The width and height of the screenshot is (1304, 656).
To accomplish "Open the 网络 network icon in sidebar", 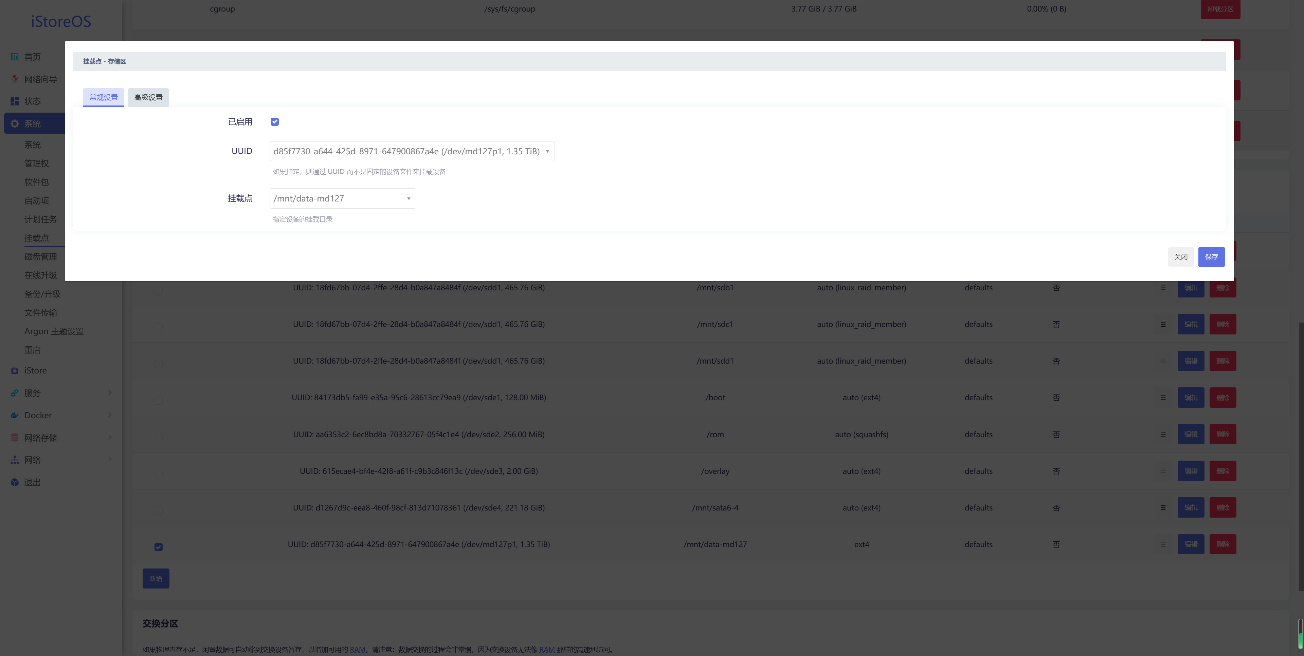I will (x=14, y=459).
